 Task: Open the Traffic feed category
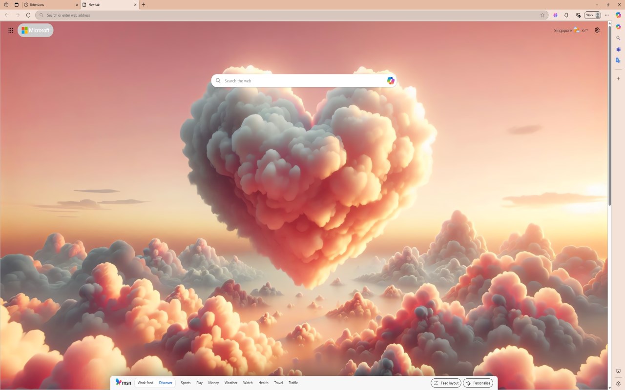(293, 383)
